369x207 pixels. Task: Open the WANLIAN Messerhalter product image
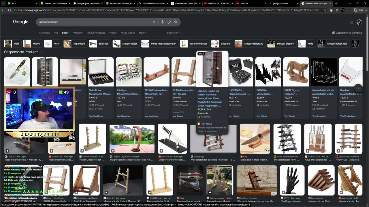268,72
